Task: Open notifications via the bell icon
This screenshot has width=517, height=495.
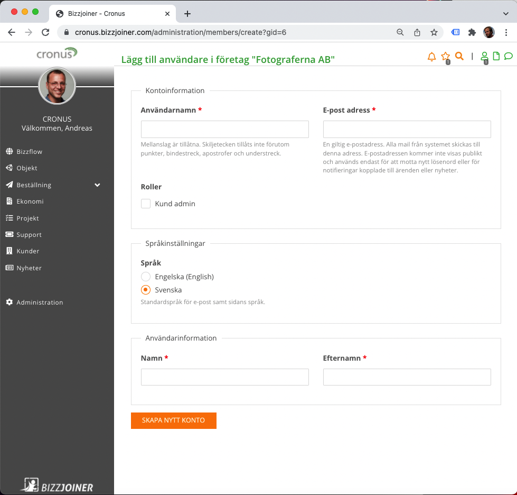Action: tap(431, 56)
